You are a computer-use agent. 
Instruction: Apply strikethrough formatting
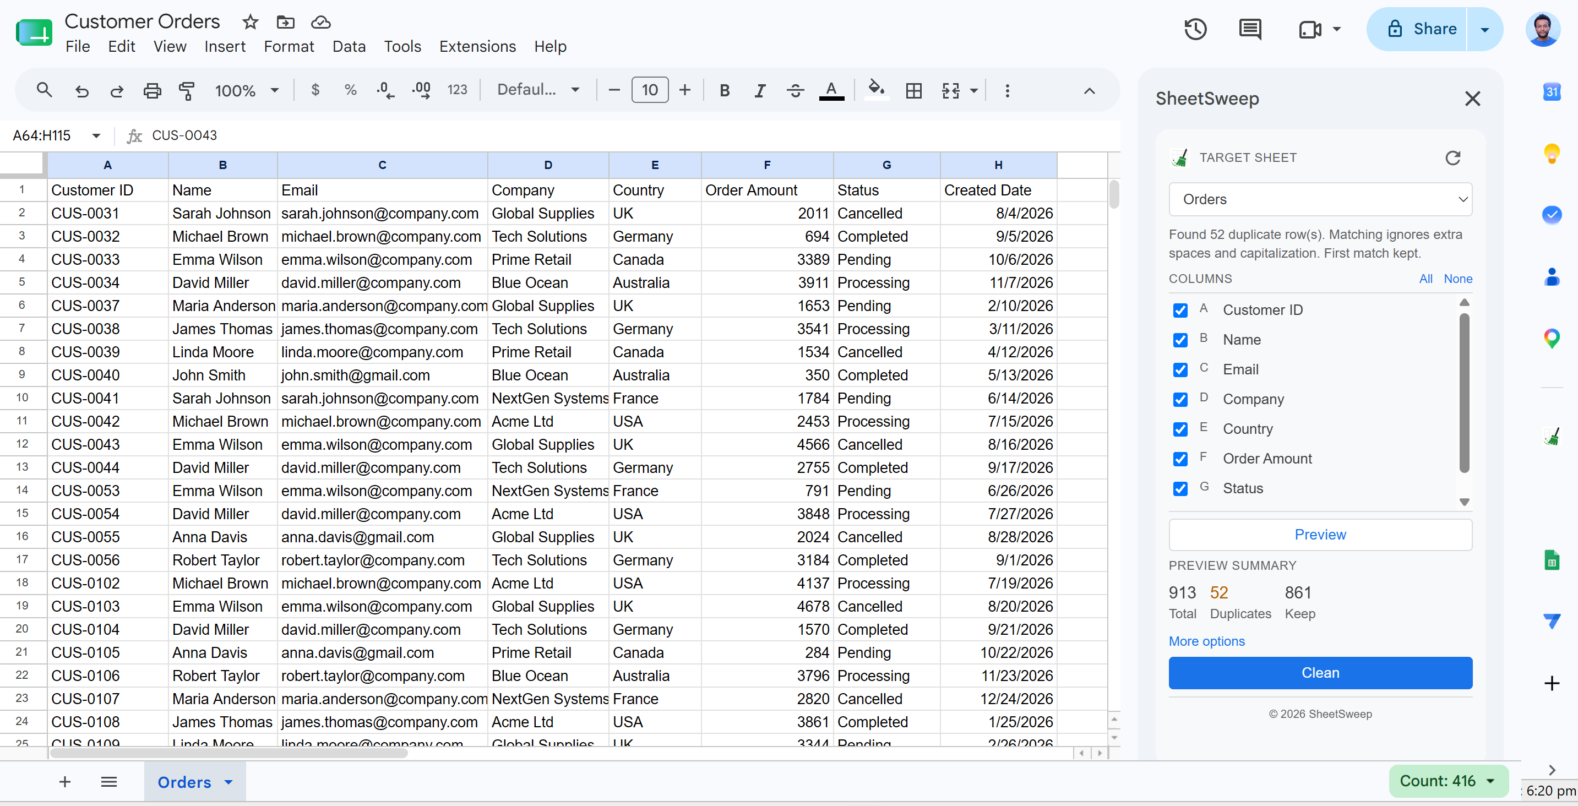point(795,91)
